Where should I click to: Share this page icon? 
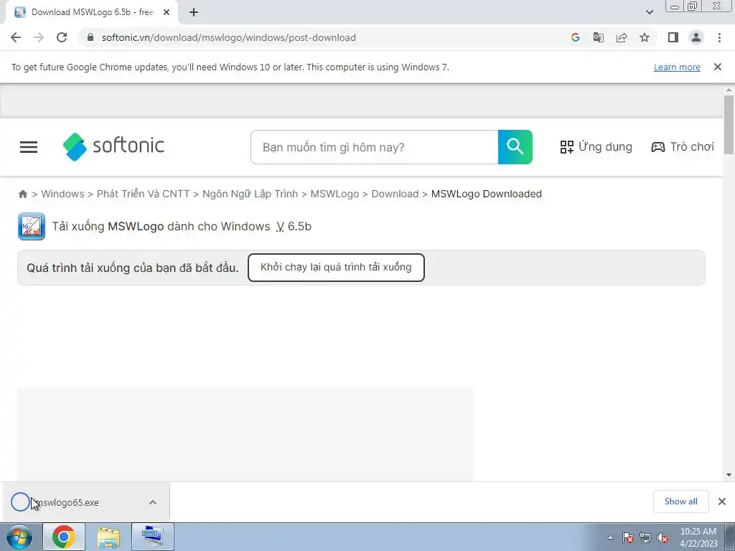pyautogui.click(x=622, y=37)
